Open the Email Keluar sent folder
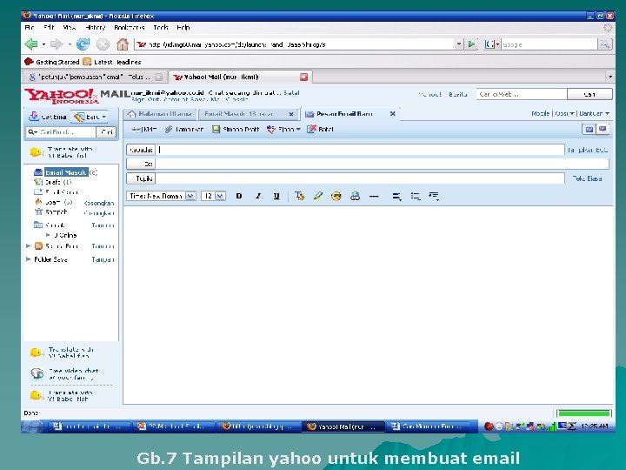Image resolution: width=626 pixels, height=470 pixels. [x=57, y=192]
